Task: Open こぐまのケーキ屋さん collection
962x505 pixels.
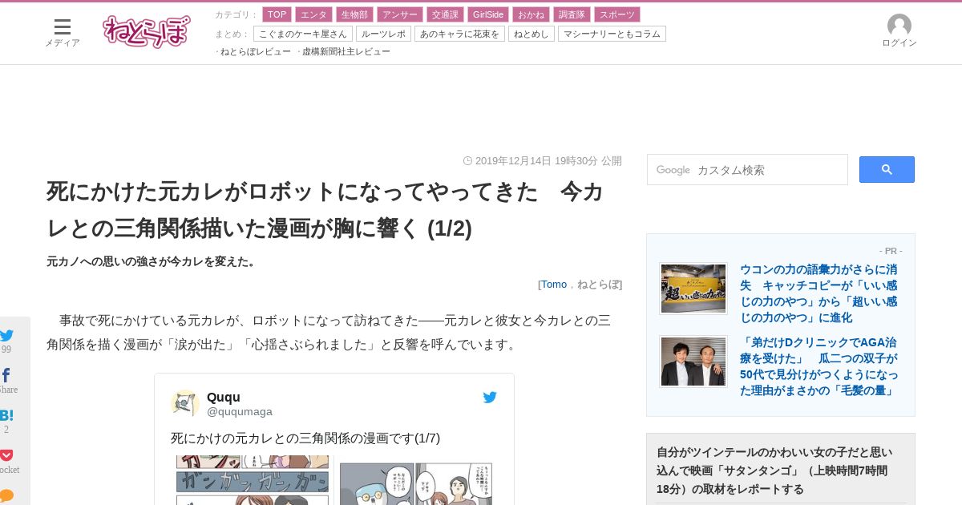Action: [303, 34]
